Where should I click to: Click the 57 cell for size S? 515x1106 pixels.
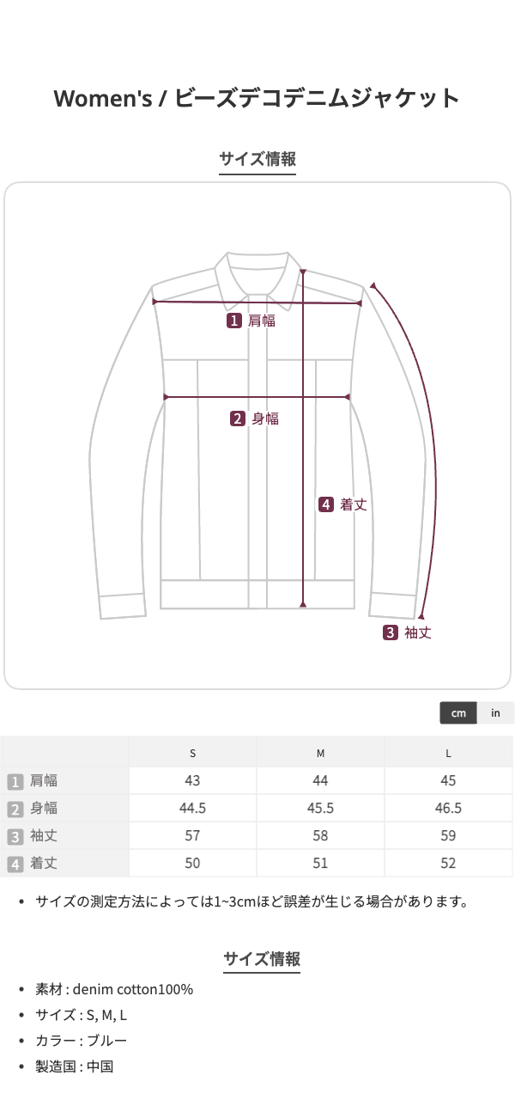192,836
